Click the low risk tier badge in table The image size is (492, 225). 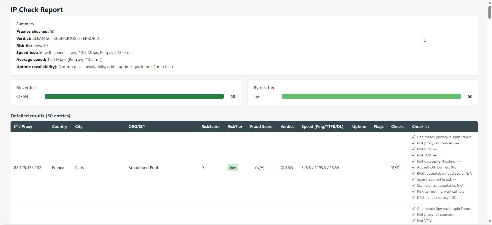point(233,167)
